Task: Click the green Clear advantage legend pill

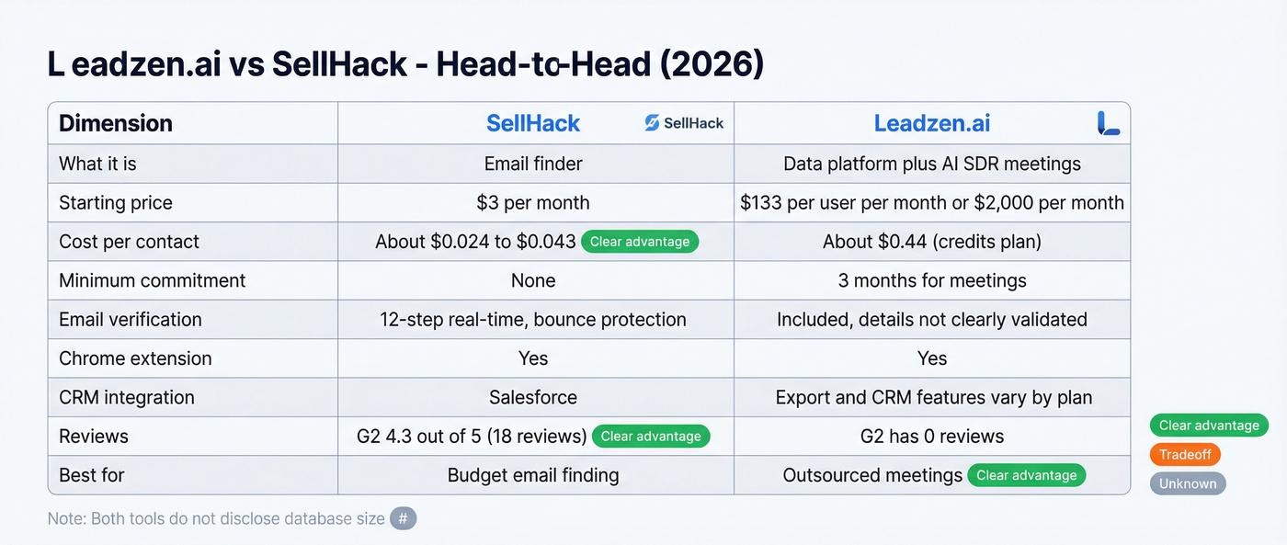Action: coord(1208,426)
